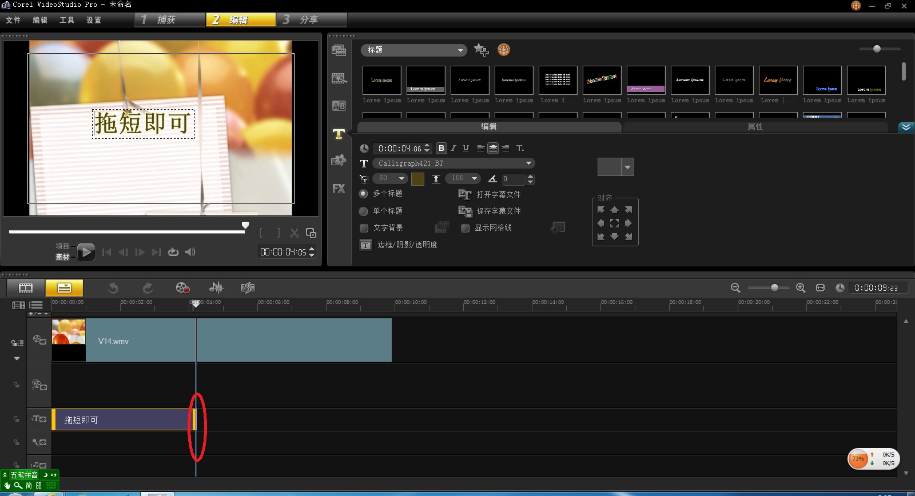Click 保存字幕文件 button

tap(490, 211)
